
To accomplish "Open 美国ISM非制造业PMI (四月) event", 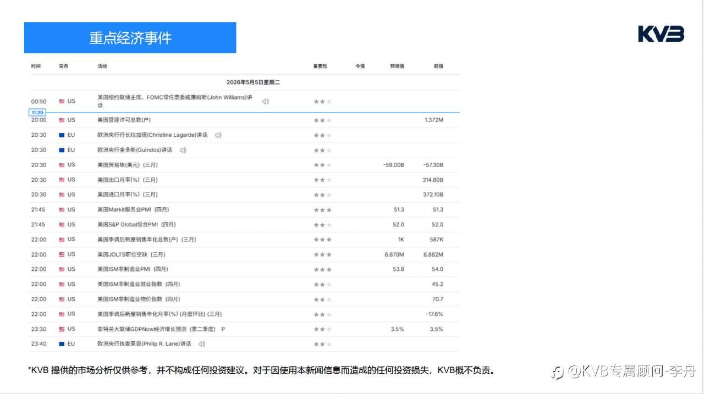I will (x=133, y=269).
